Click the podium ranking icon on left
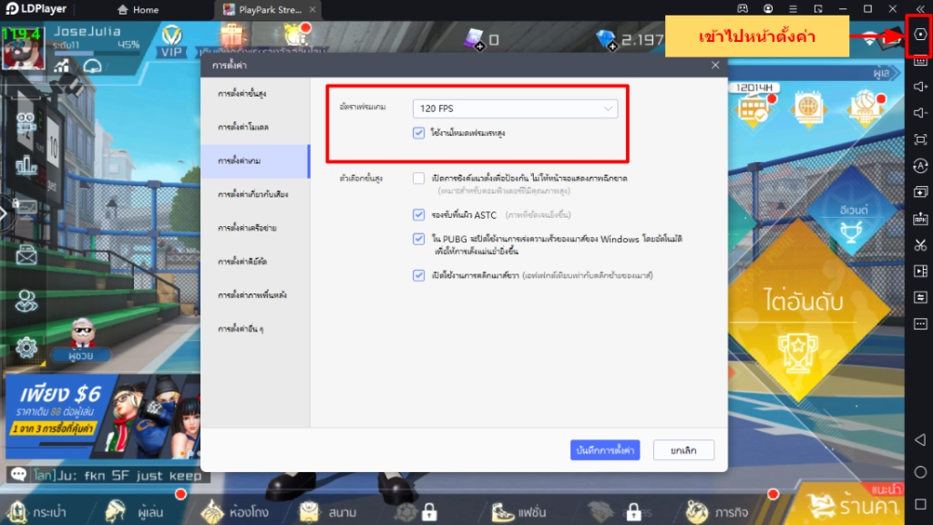Viewport: 933px width, 525px height. coord(26,166)
